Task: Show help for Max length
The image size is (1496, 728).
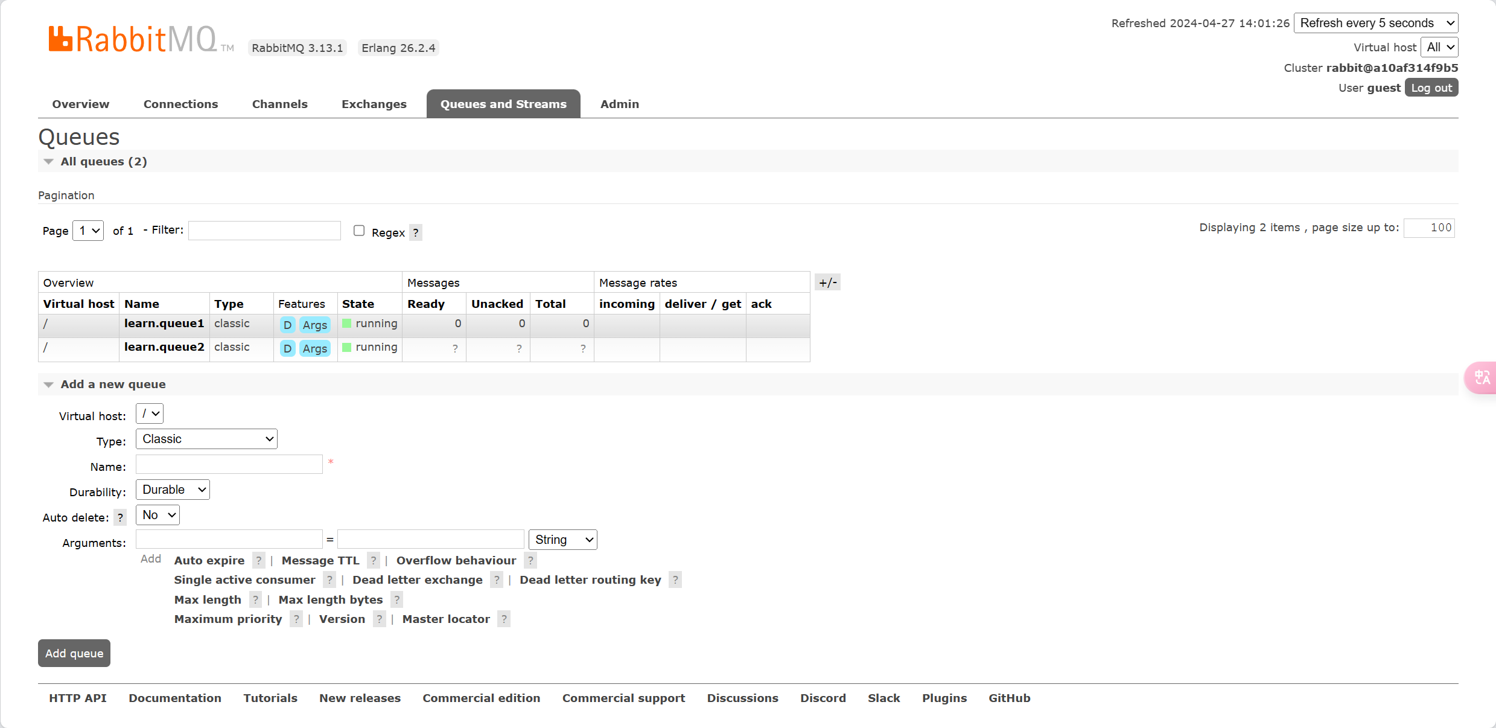Action: [x=255, y=599]
